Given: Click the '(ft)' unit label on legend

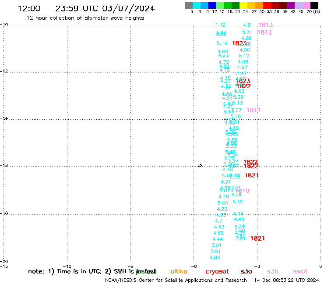Looking at the screenshot, I should pyautogui.click(x=317, y=12).
